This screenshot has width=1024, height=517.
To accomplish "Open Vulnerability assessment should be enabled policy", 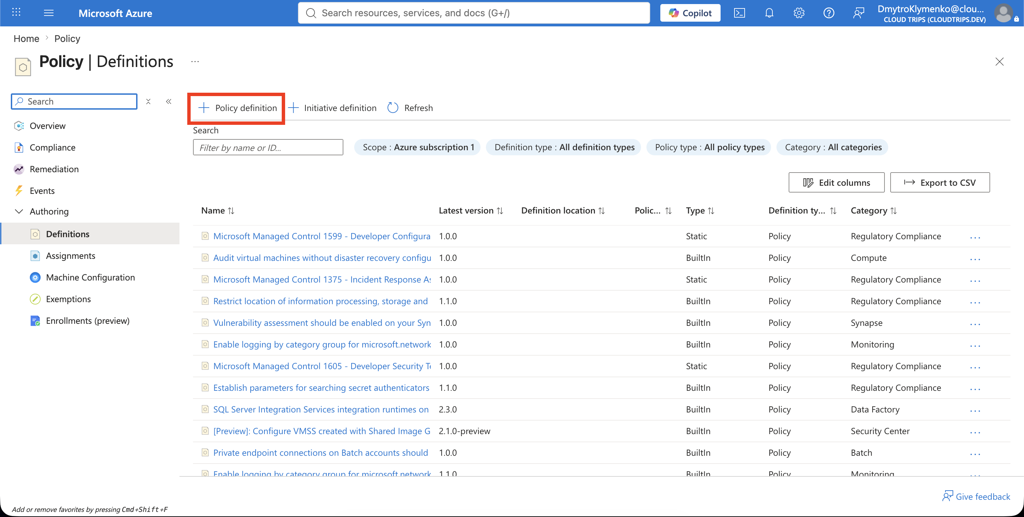I will click(x=322, y=323).
